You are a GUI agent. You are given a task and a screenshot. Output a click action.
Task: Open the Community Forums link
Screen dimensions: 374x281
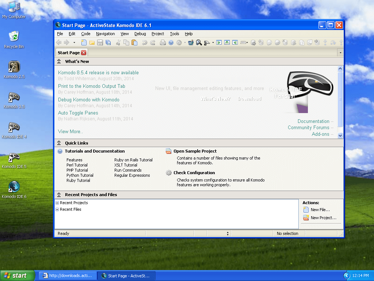[x=308, y=128]
